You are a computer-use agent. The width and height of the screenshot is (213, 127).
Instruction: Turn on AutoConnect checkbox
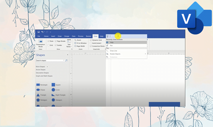[x=91, y=43]
